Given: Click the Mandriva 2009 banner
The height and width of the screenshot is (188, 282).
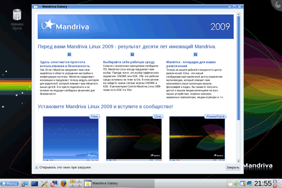Looking at the screenshot, I should 136,27.
